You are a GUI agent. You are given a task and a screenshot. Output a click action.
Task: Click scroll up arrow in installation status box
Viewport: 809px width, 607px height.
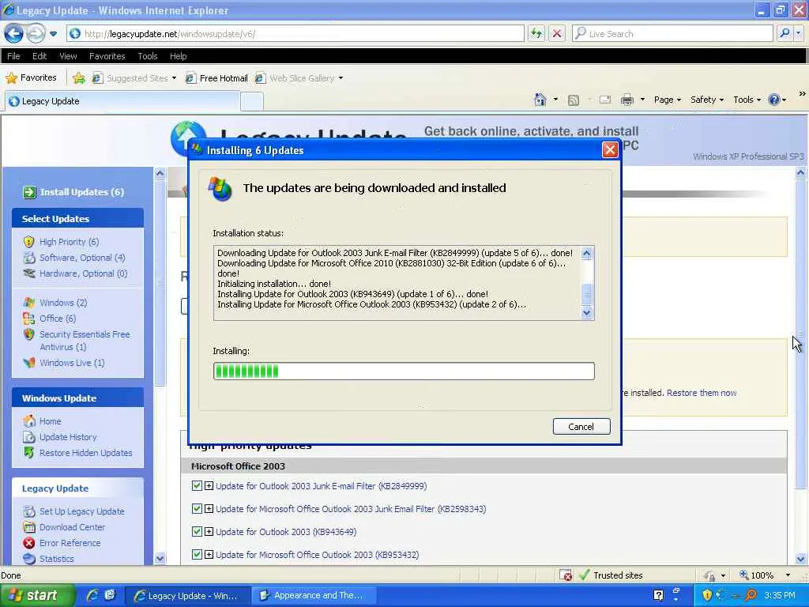(x=586, y=253)
